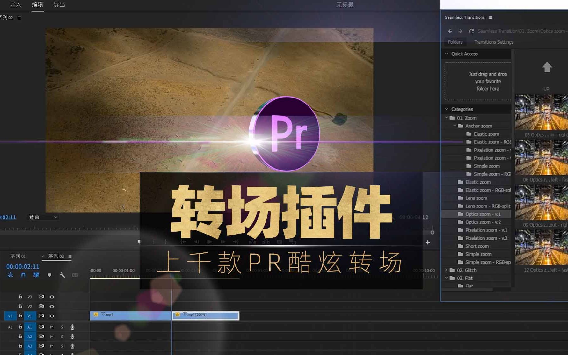Click the back arrow in Seamless Transitions panel
The width and height of the screenshot is (568, 355).
click(x=450, y=31)
